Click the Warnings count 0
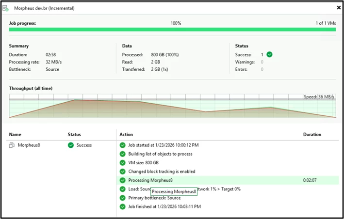Viewport: 344px width, 219px height. (262, 62)
